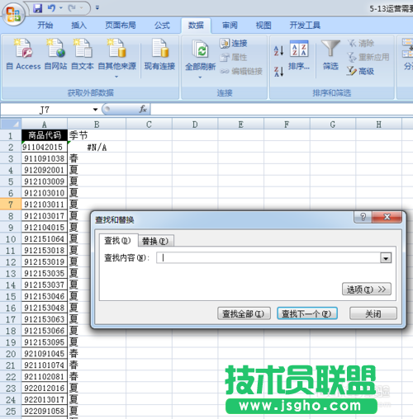
Task: Click 查找全部 button
Action: pyautogui.click(x=244, y=313)
